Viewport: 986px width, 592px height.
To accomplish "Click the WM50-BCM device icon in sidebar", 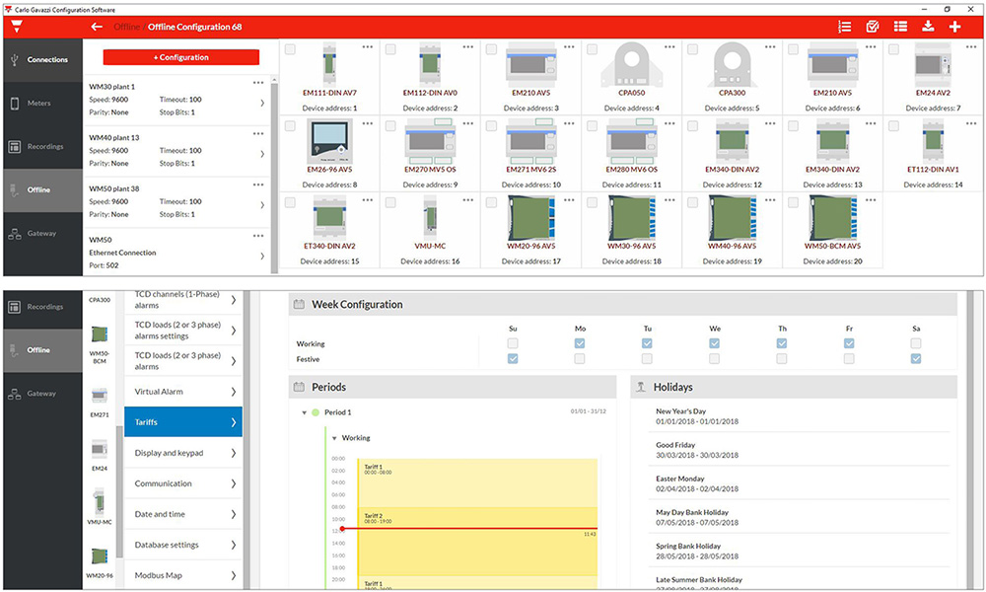I will [99, 333].
